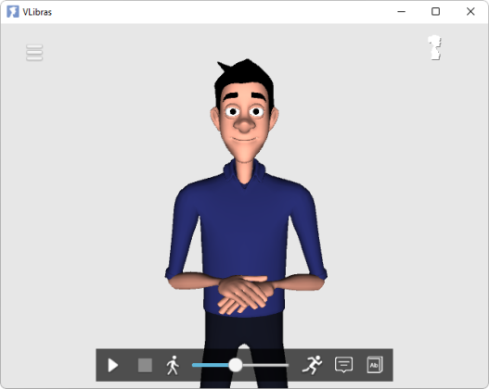Screen dimensions: 489x389
Task: Click the VLibras app icon in the title bar
Action: [12, 12]
